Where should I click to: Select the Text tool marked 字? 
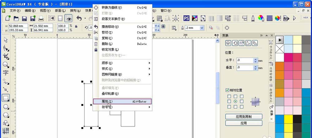click(6, 73)
